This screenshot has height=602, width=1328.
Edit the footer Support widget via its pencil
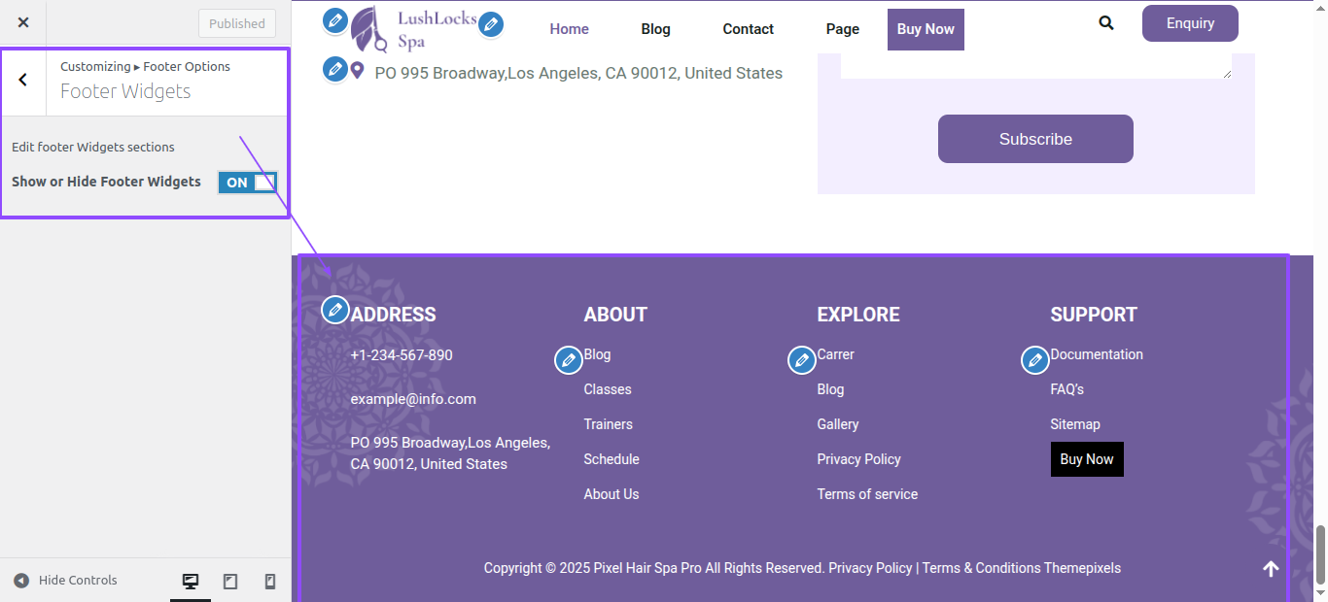(x=1035, y=360)
